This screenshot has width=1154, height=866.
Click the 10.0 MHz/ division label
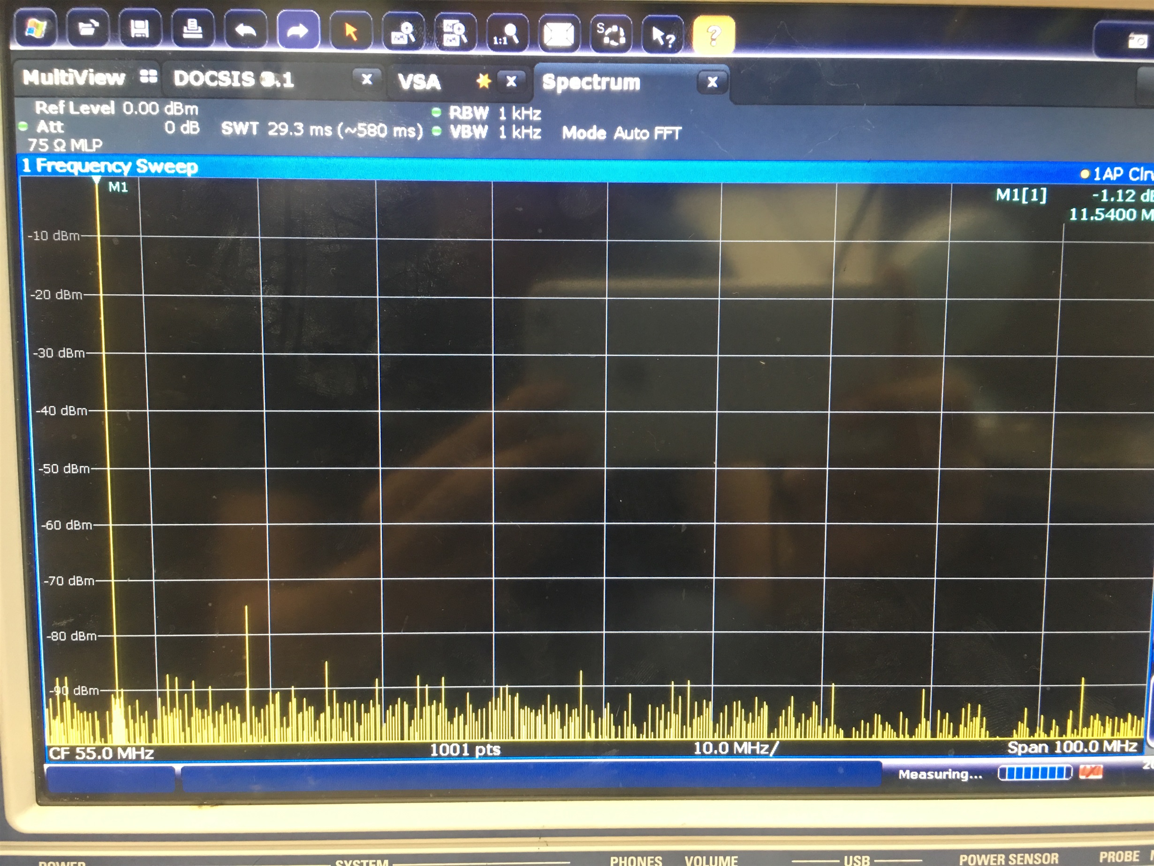pyautogui.click(x=736, y=748)
